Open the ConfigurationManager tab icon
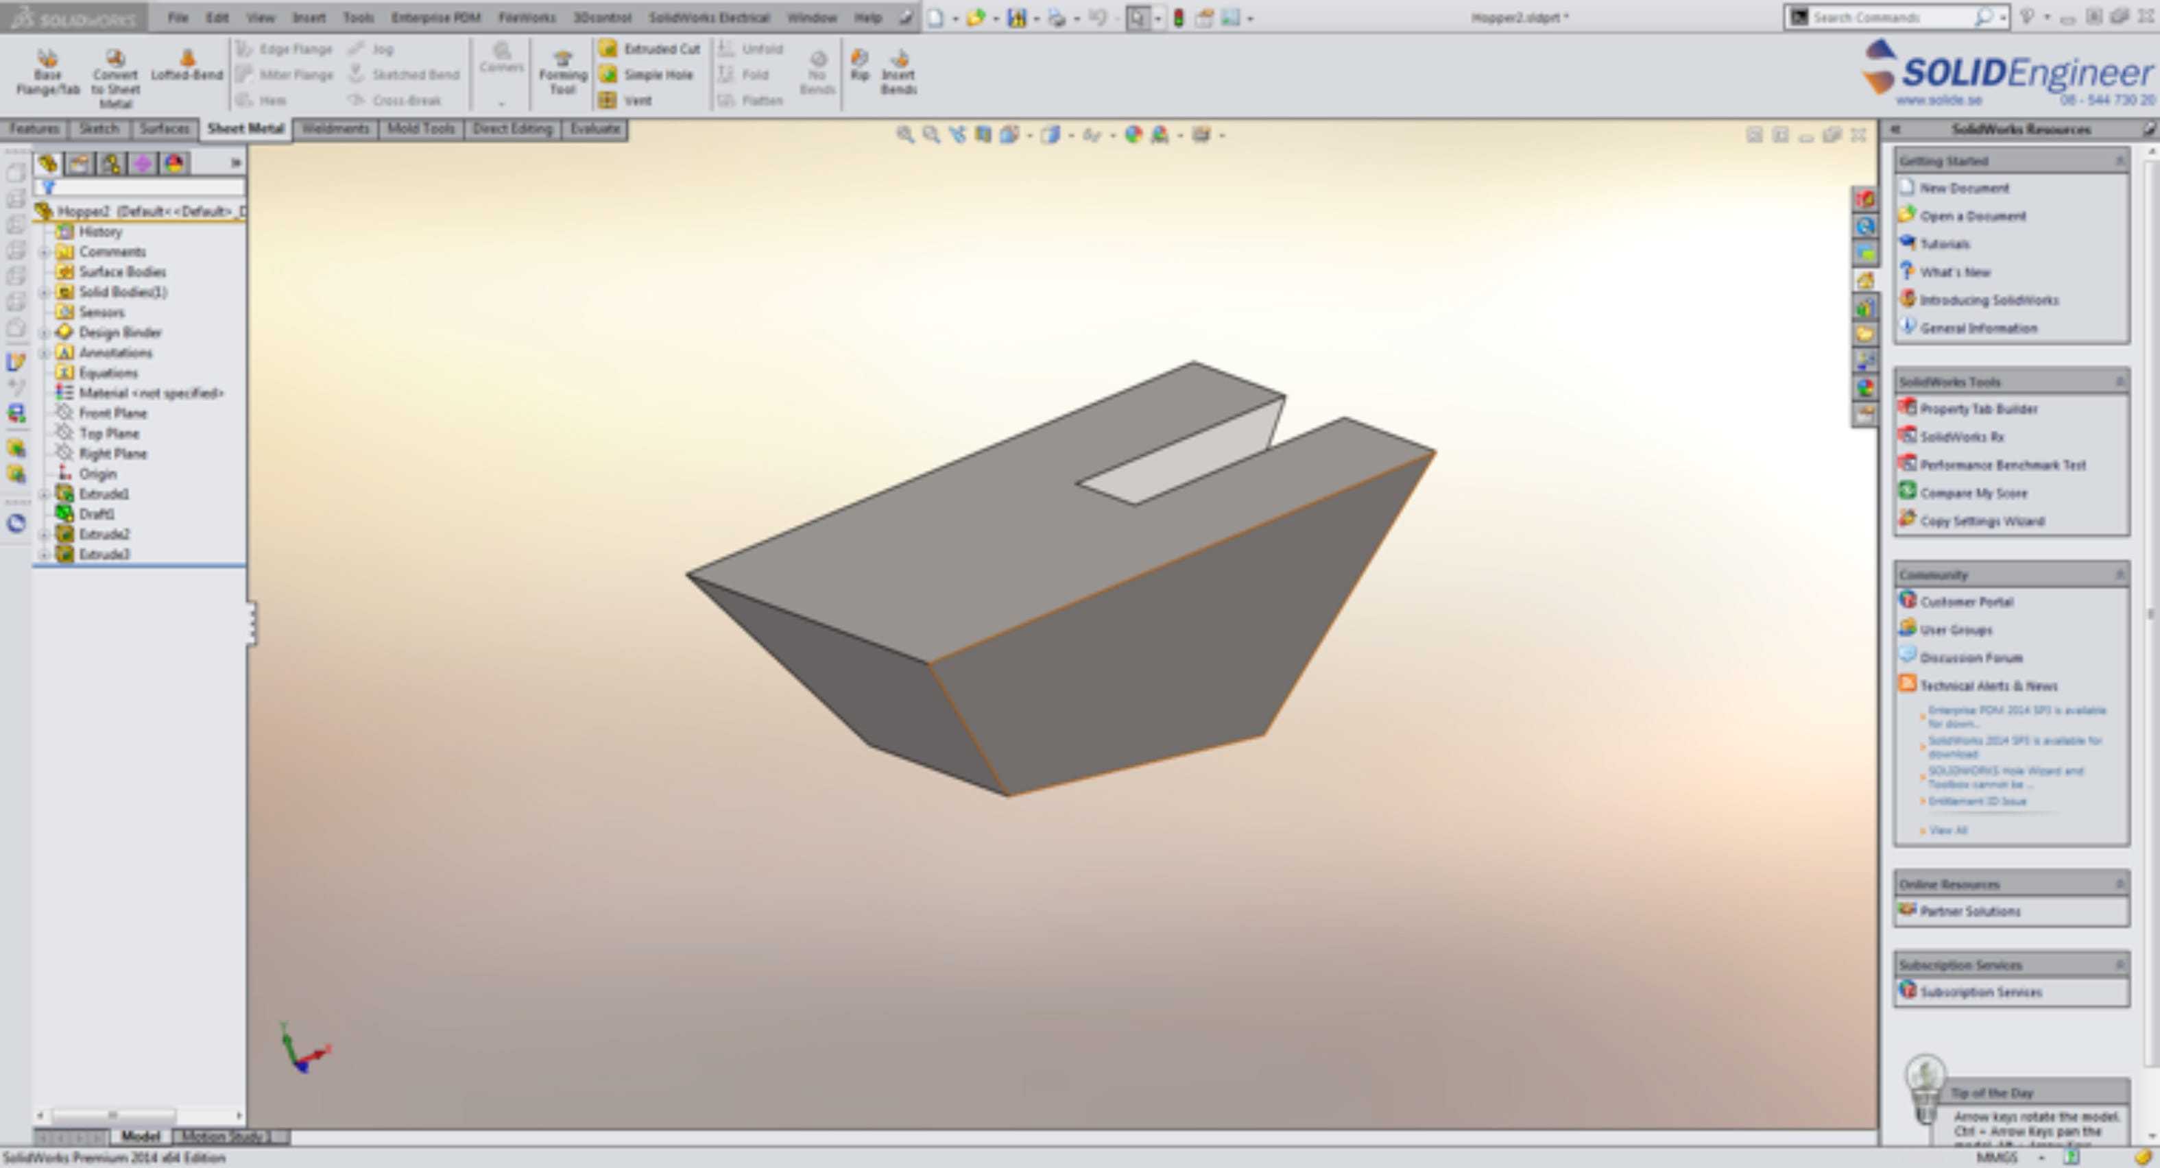The width and height of the screenshot is (2160, 1168). 110,164
